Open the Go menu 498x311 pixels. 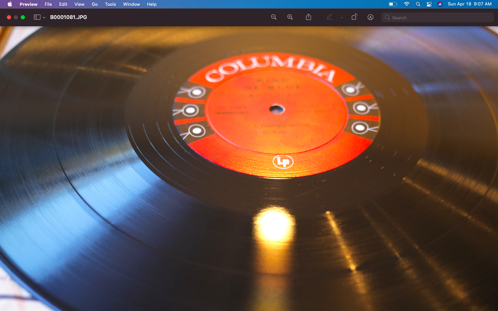[95, 4]
